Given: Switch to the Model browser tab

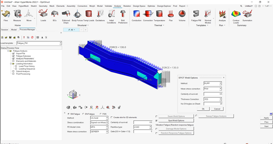Looking at the screenshot, I should 14,30.
